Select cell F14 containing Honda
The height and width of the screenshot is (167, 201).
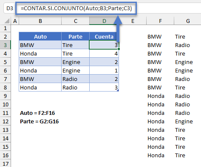160,138
